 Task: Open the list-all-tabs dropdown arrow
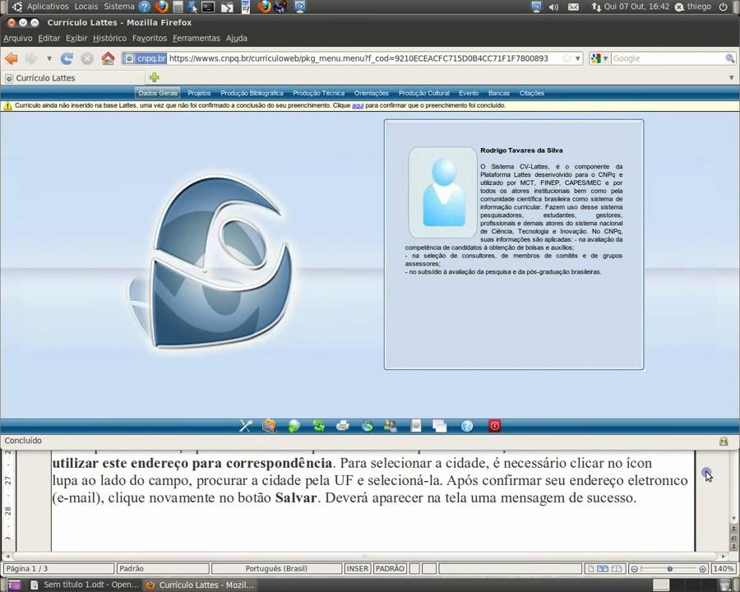pyautogui.click(x=731, y=77)
